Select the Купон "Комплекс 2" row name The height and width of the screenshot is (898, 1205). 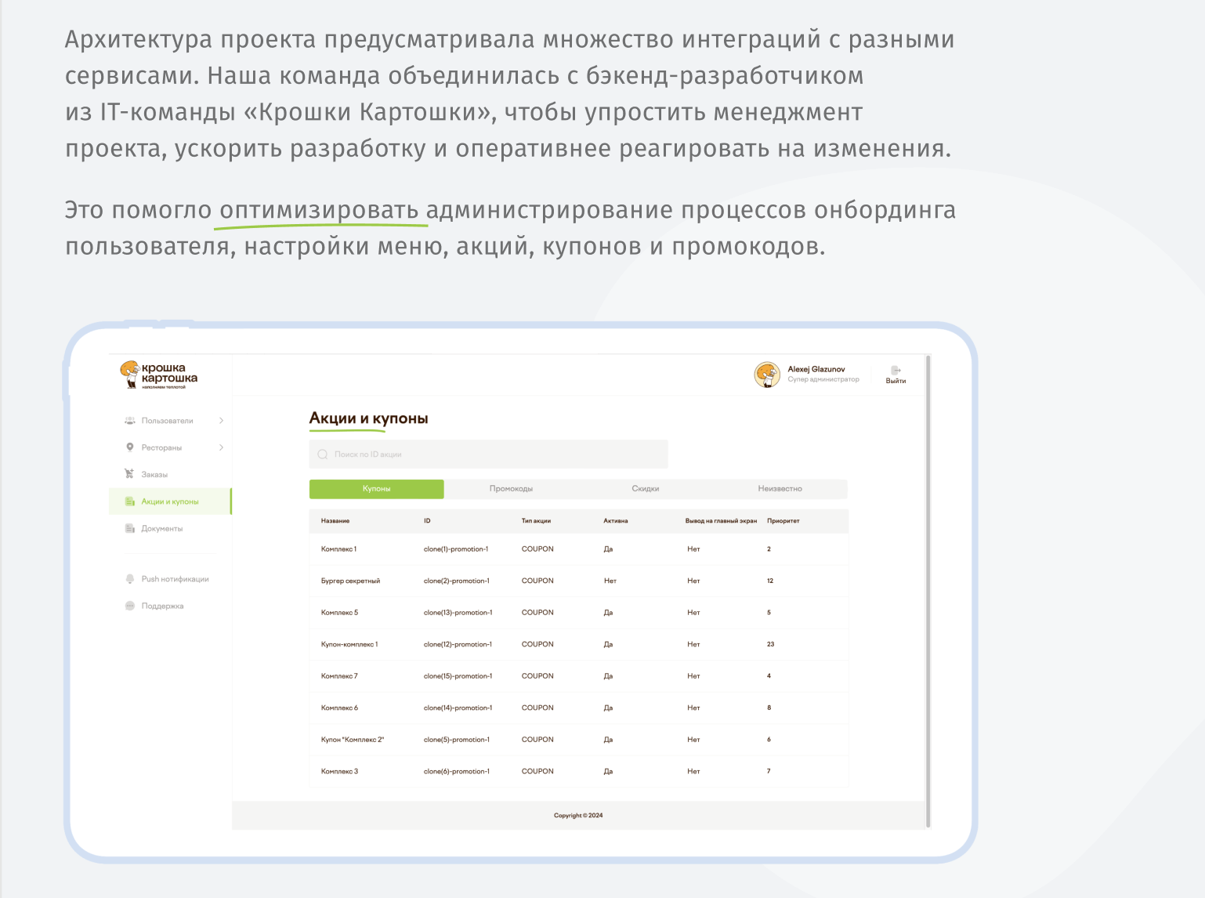pos(353,740)
